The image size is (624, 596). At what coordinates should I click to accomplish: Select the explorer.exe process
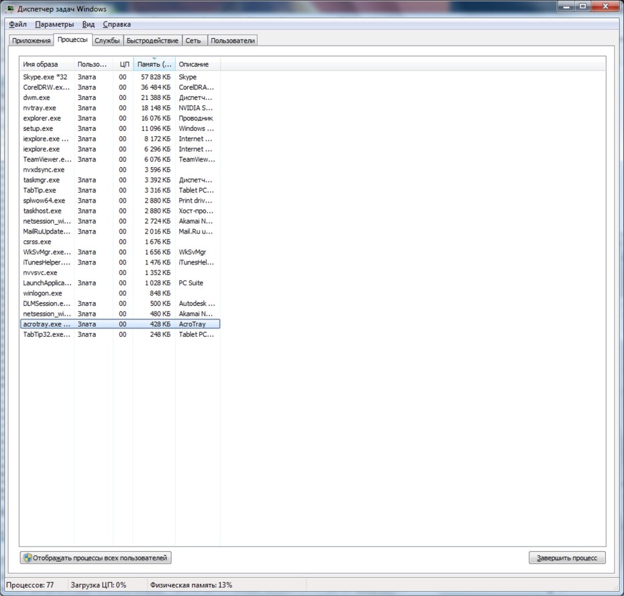[120, 118]
